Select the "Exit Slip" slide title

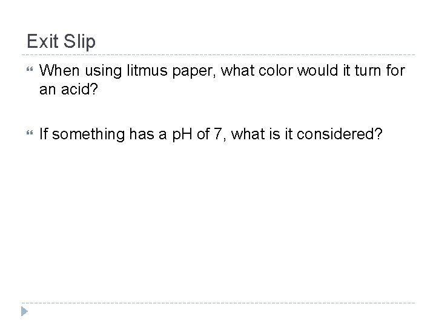[x=61, y=42]
